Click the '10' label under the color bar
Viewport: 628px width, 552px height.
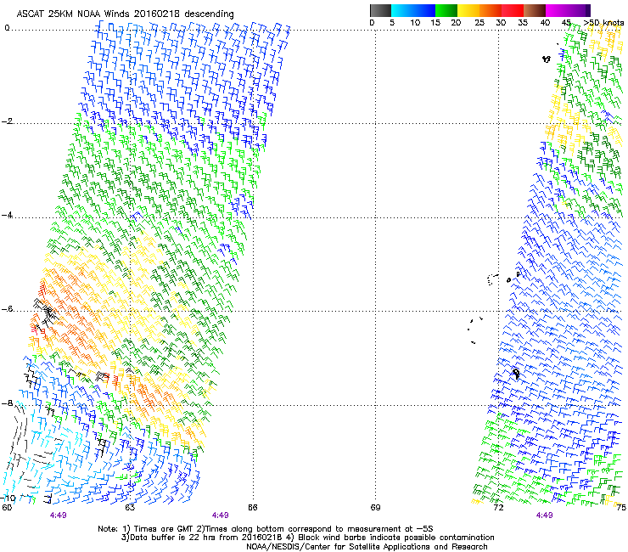(x=415, y=23)
